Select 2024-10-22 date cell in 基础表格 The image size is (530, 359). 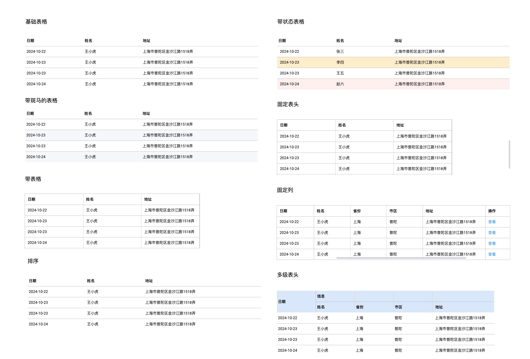[36, 51]
